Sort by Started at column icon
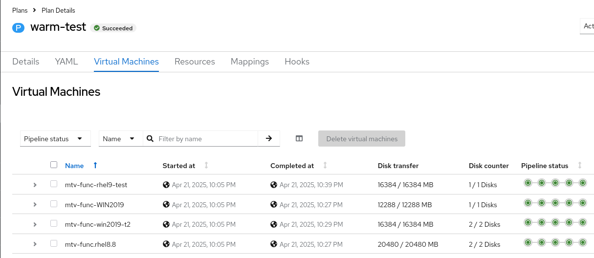This screenshot has height=258, width=594. 206,166
